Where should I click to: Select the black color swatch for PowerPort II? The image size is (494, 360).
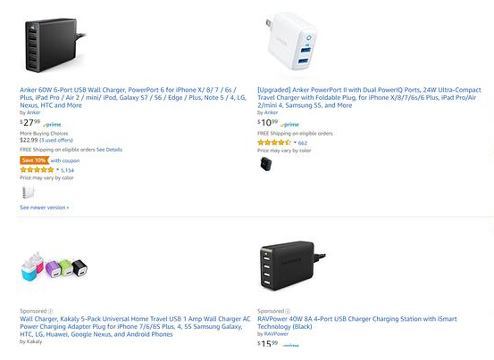[266, 164]
